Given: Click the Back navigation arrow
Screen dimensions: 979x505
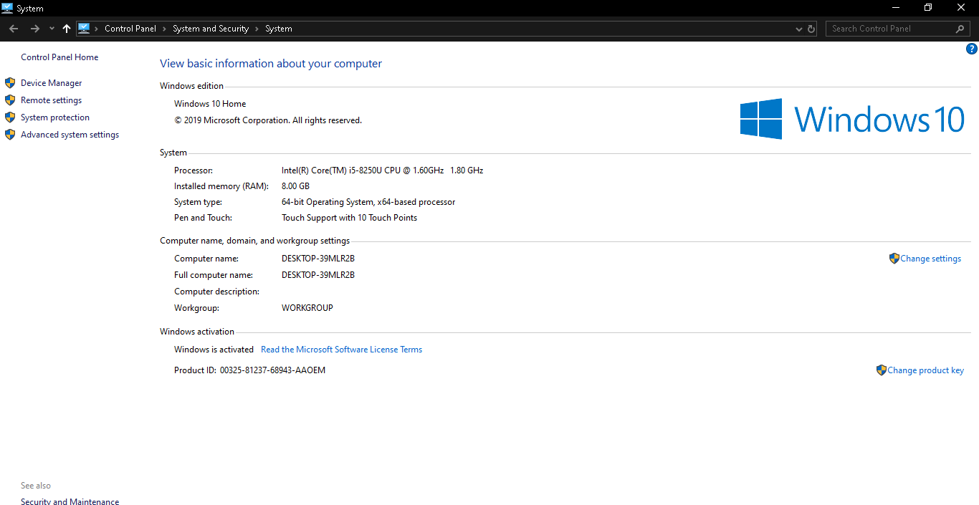Looking at the screenshot, I should [x=14, y=29].
